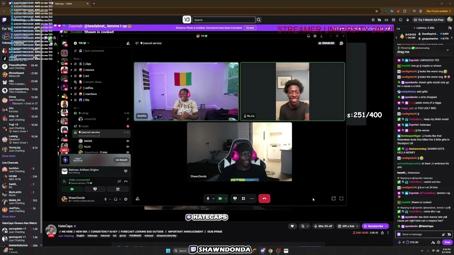Disable Streamer Mode from the banner

coord(250,28)
